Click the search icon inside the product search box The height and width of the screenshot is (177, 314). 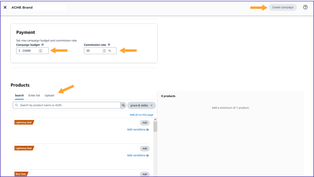(16, 105)
